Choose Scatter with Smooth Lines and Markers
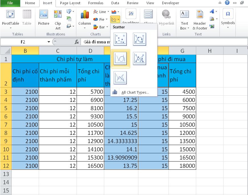Viewport: 248px width, 195px height. point(140,39)
